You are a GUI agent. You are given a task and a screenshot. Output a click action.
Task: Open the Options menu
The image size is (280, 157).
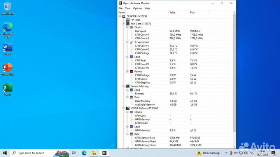click(138, 9)
